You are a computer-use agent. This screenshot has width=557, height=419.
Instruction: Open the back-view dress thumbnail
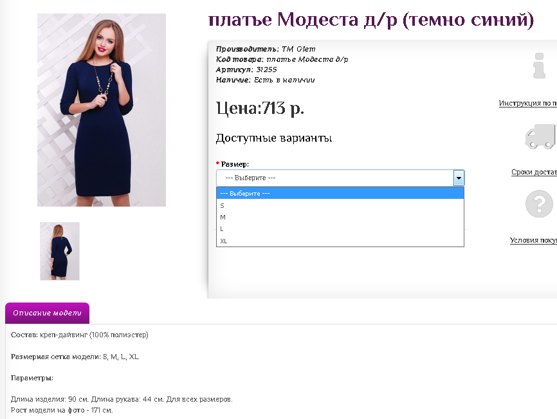60,251
